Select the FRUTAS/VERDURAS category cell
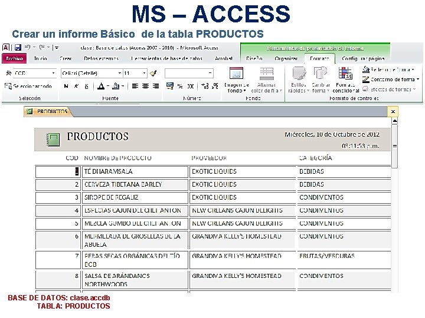Image resolution: width=425 pixels, height=318 pixels. (344, 260)
